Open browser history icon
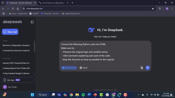Screen dimensions: 175x98 (160, 8)
